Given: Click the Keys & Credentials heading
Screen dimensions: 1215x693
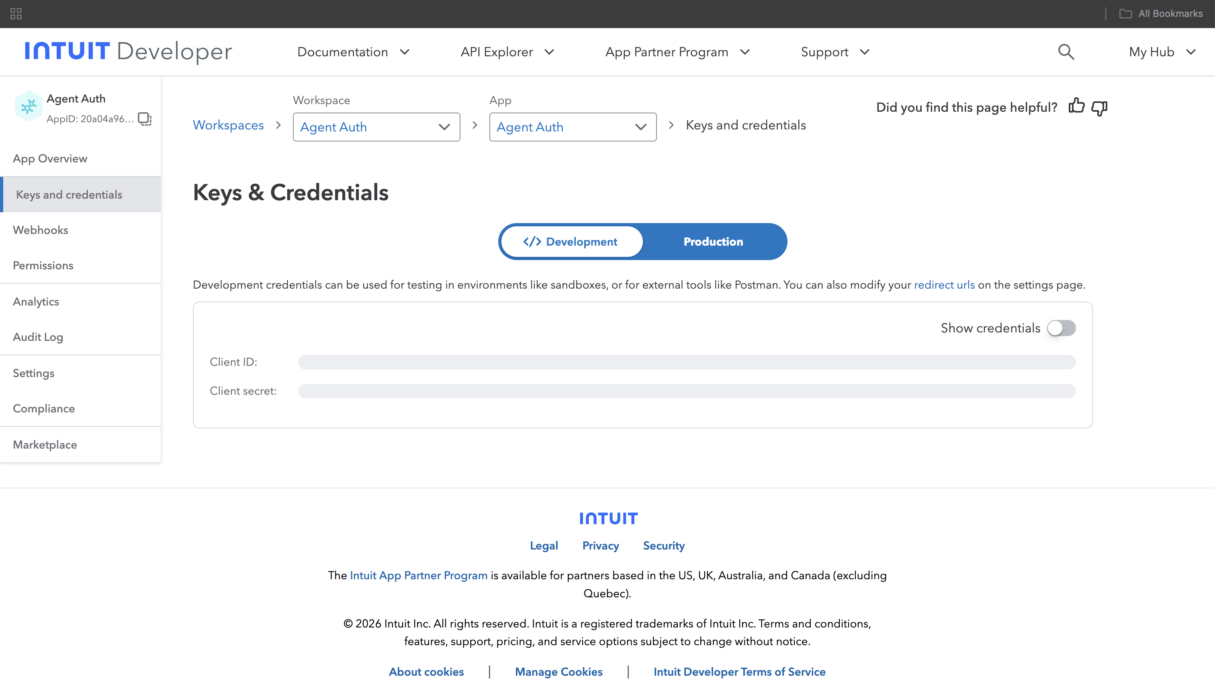Looking at the screenshot, I should [290, 193].
